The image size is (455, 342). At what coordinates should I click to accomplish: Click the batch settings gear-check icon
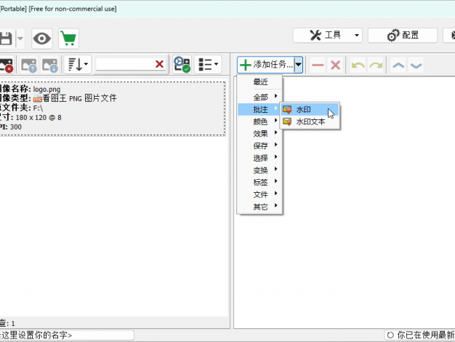tap(182, 65)
